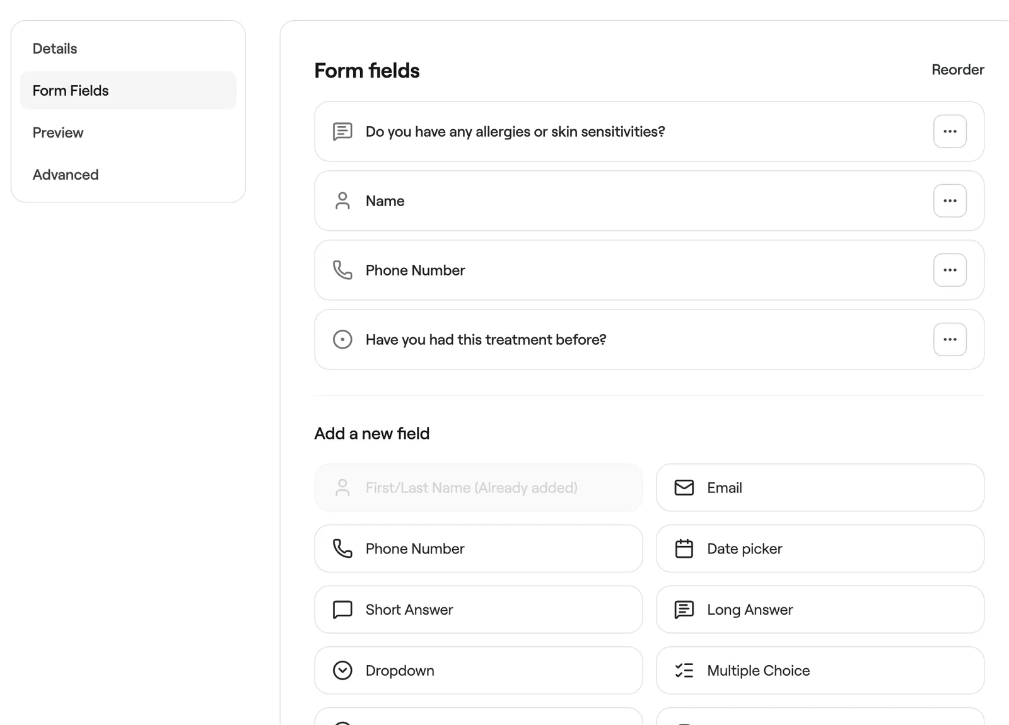Click the phone icon in existing Phone Number row

pos(342,270)
